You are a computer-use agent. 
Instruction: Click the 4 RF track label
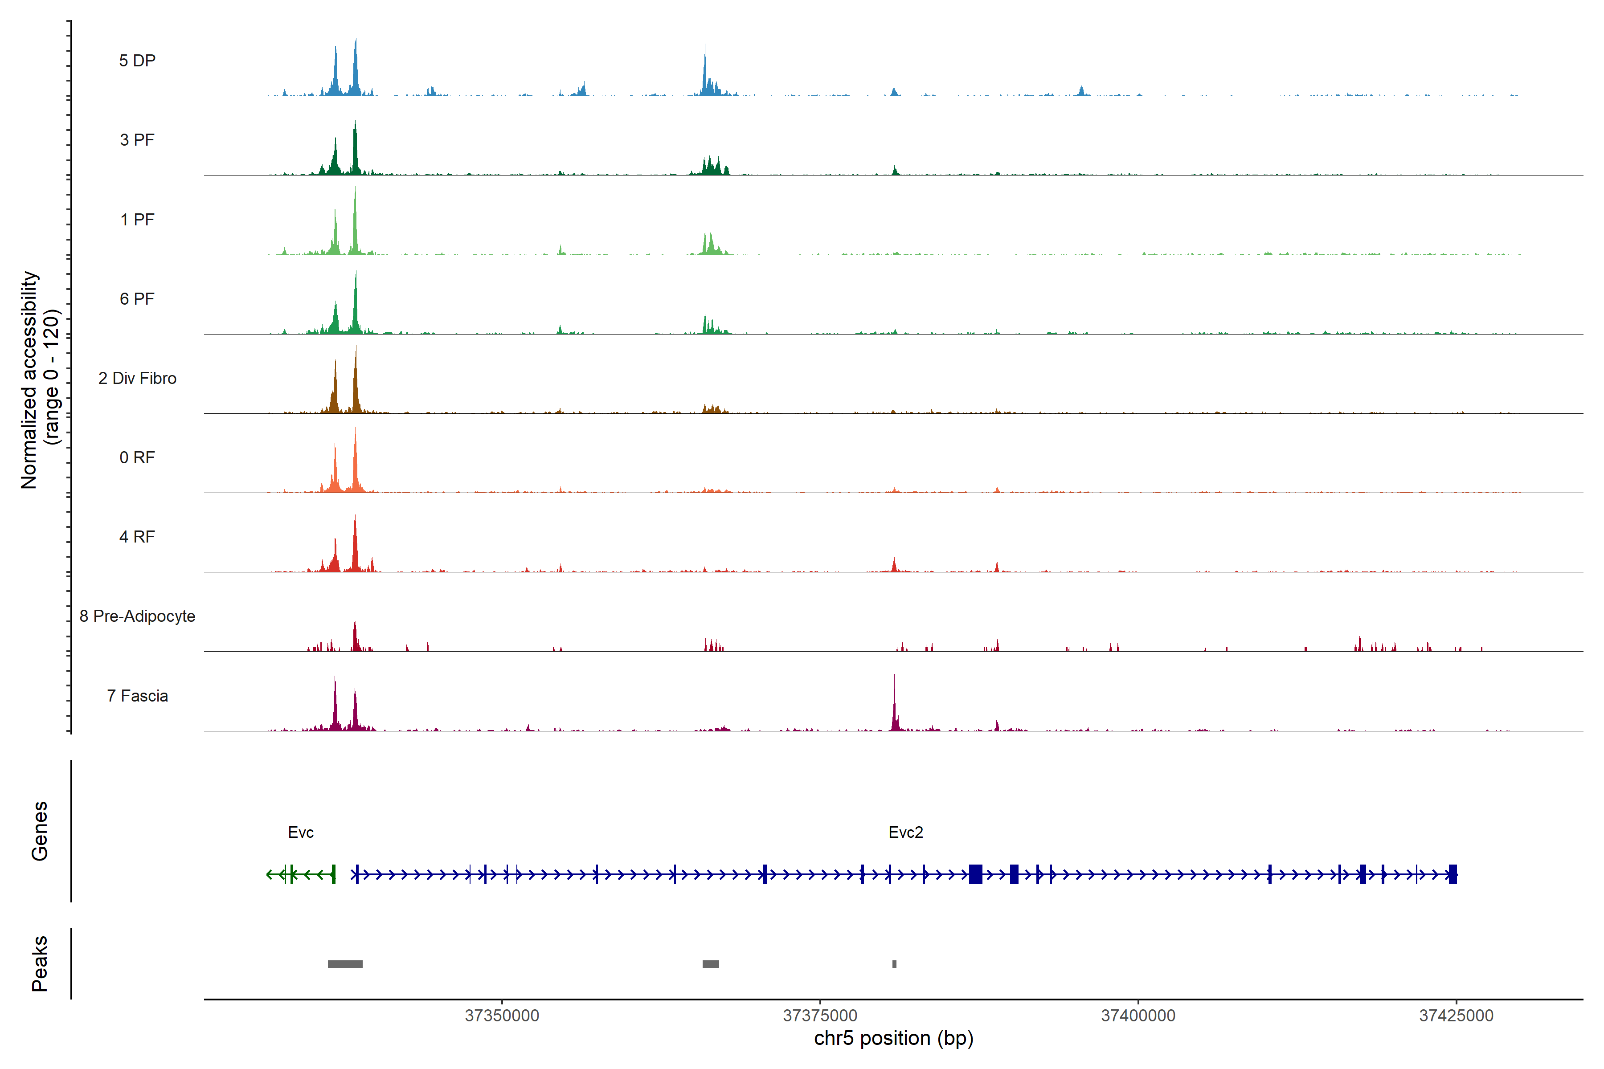[137, 537]
